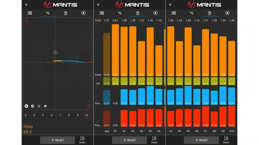This screenshot has width=259, height=145.
Task: Select shot number 9 in left panel
Action: [78, 115]
